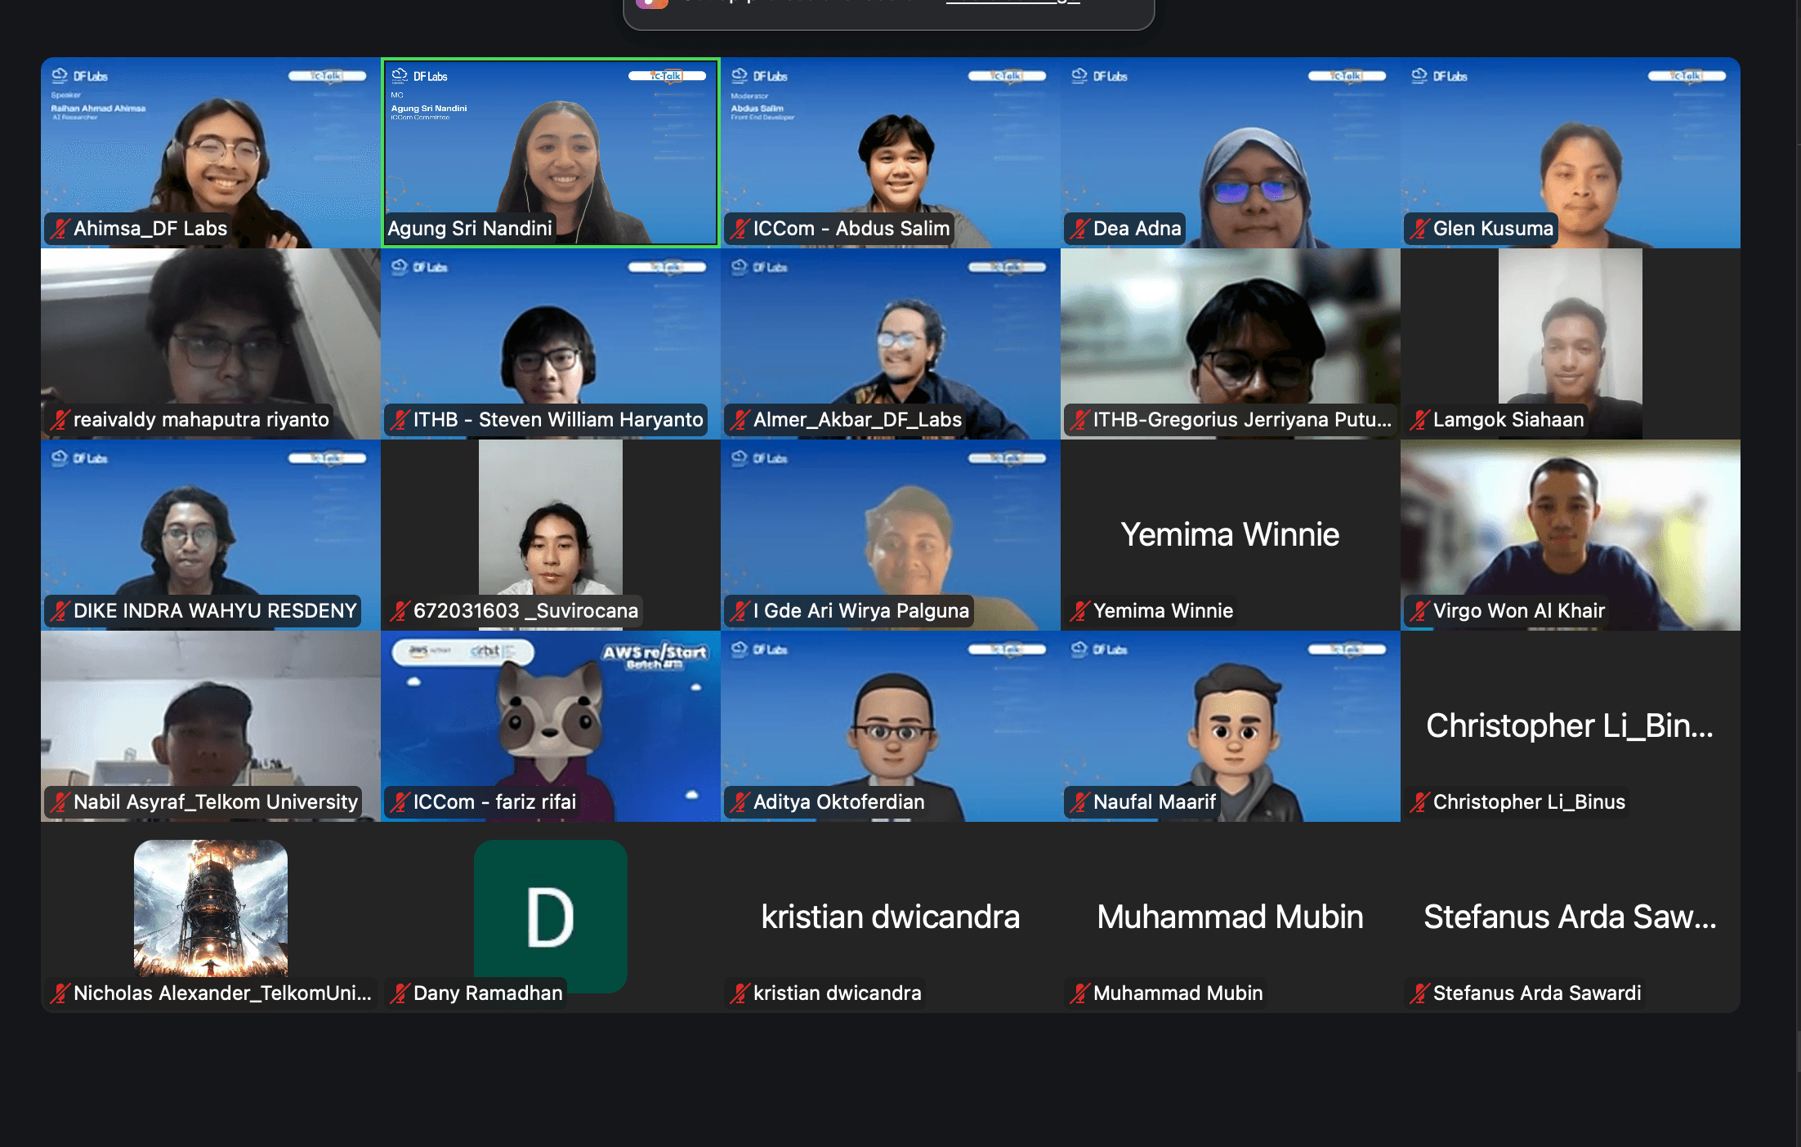The height and width of the screenshot is (1147, 1801).
Task: Click the underlined link in top notification banner
Action: tap(1012, 2)
